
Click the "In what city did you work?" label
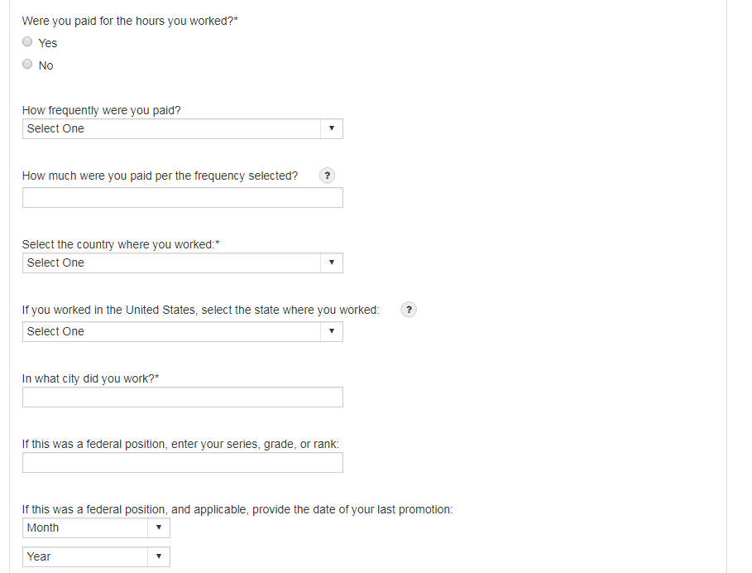[90, 378]
